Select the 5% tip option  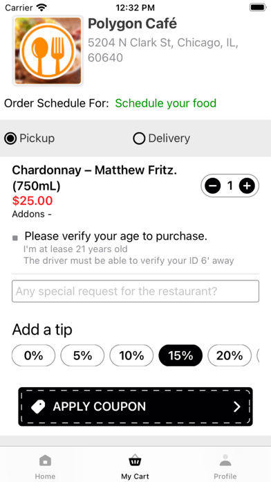tap(82, 356)
